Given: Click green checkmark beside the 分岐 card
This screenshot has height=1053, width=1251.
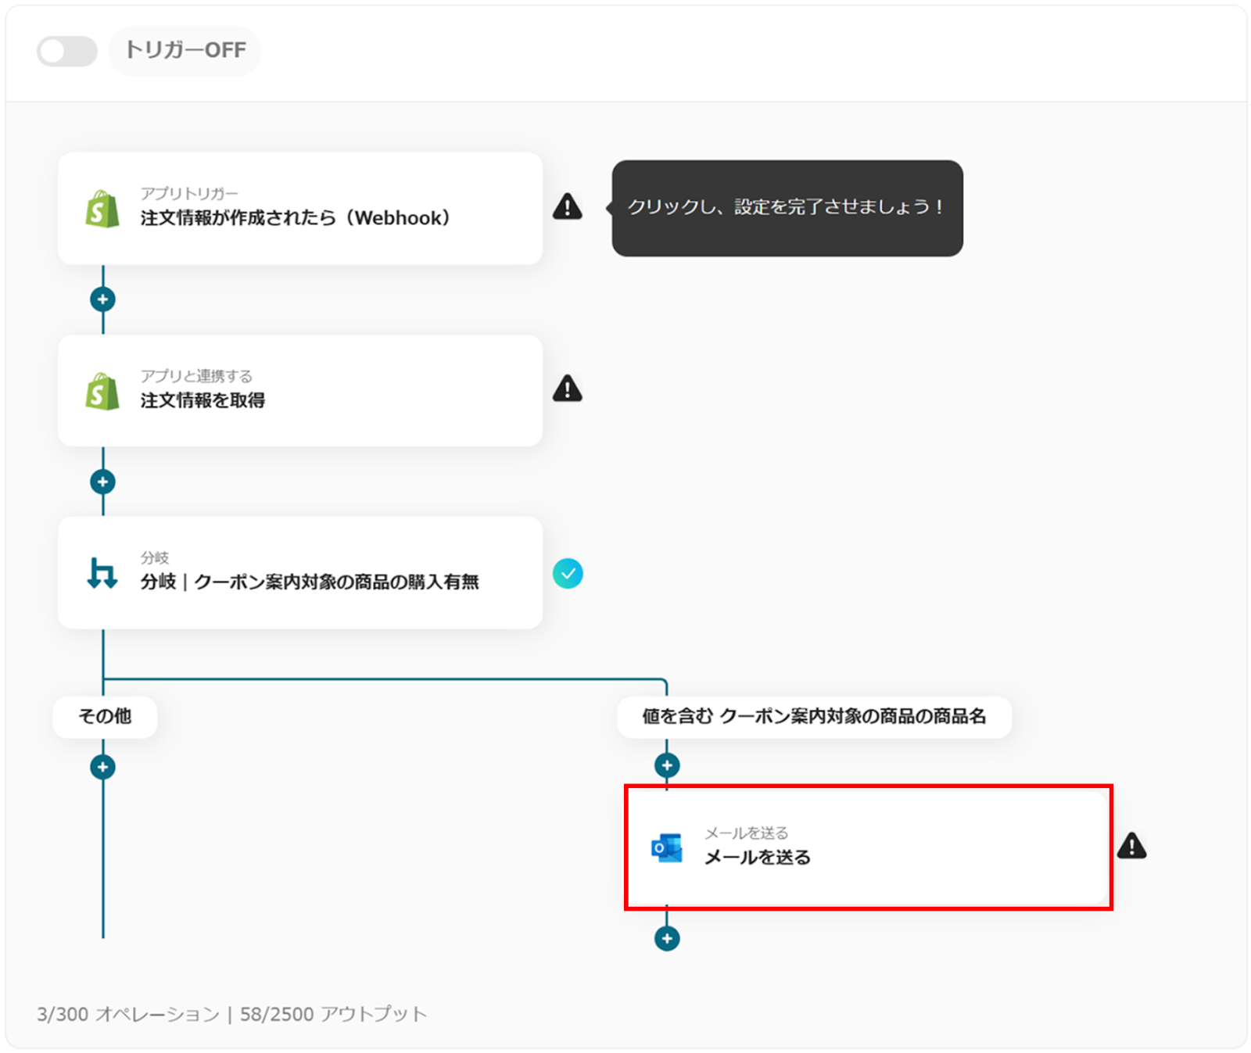Looking at the screenshot, I should (x=568, y=574).
